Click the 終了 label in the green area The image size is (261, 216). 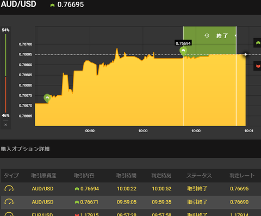click(222, 36)
